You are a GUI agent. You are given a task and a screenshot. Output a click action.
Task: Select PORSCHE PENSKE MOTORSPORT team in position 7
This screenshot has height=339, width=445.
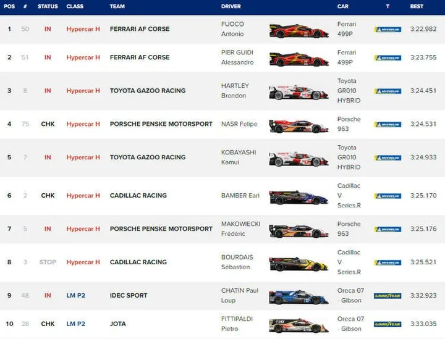pos(161,228)
